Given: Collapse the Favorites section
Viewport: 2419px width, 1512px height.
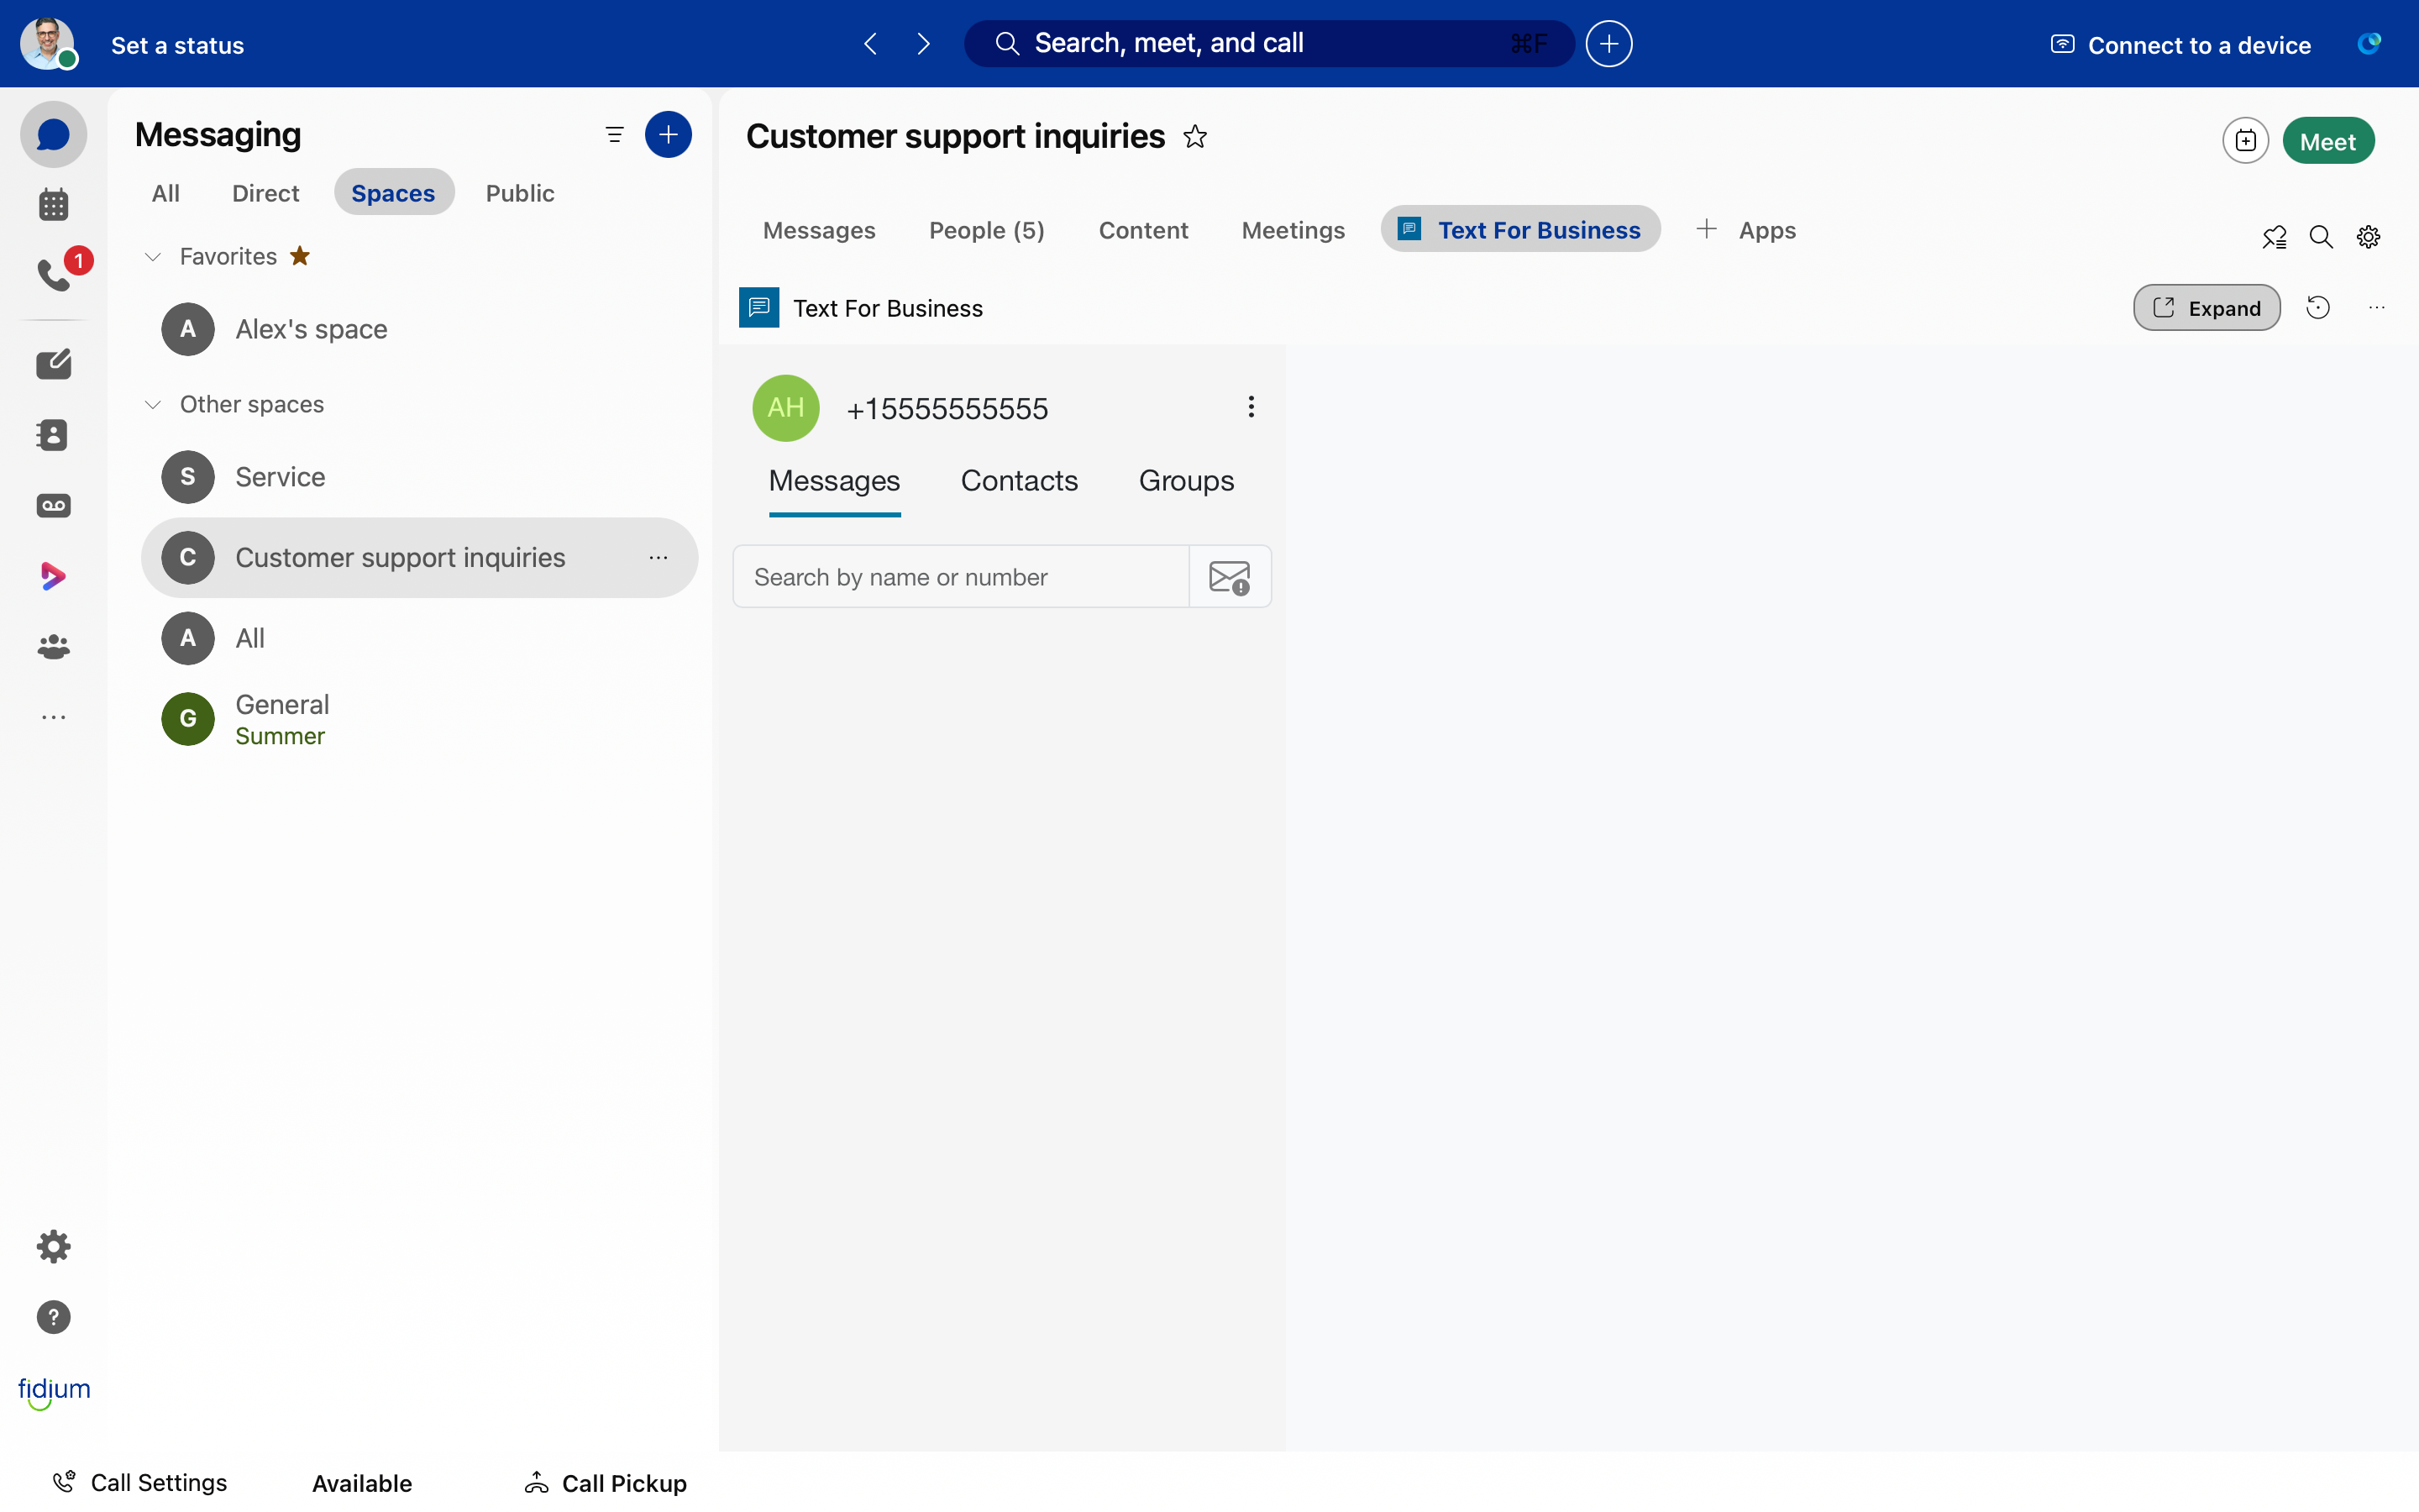Looking at the screenshot, I should [153, 257].
